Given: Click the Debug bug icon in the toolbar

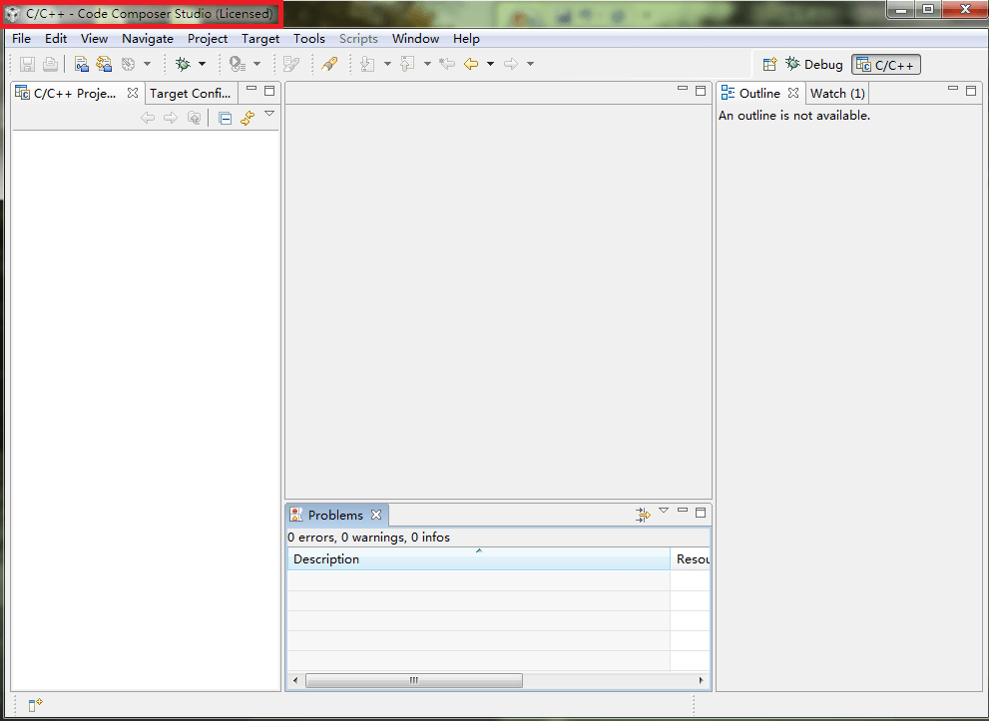Looking at the screenshot, I should pos(183,64).
